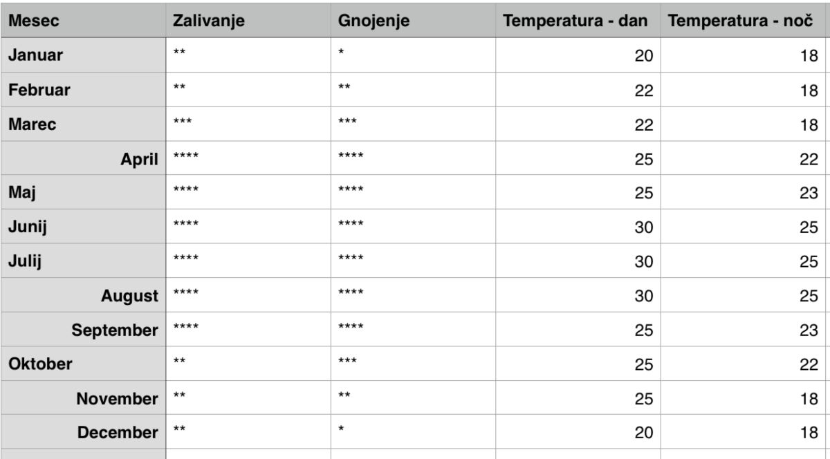The image size is (830, 459).
Task: Select the Mesec column header cell
Action: tap(33, 21)
